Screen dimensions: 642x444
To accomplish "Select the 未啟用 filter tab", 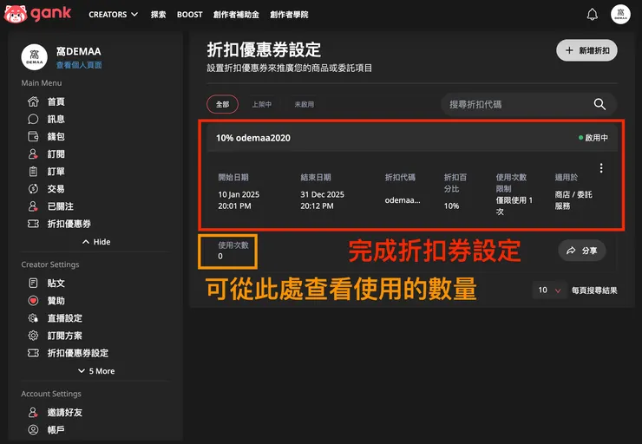I will (x=305, y=104).
